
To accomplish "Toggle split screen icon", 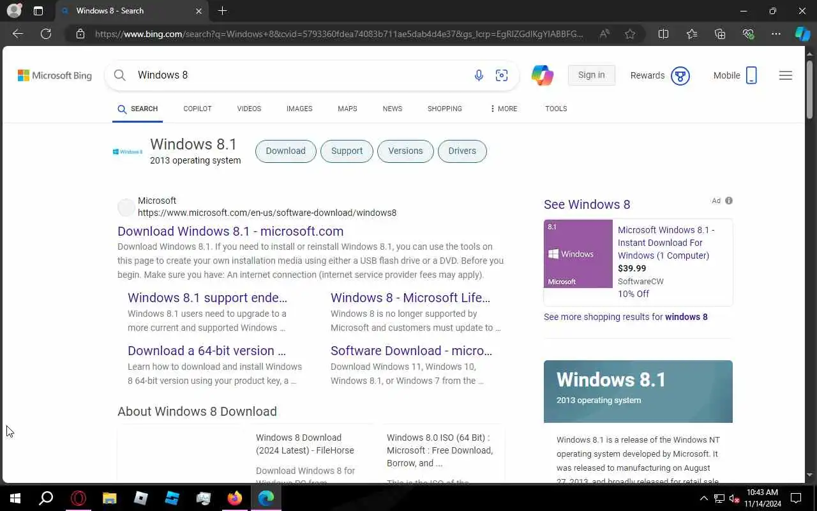I will click(663, 34).
